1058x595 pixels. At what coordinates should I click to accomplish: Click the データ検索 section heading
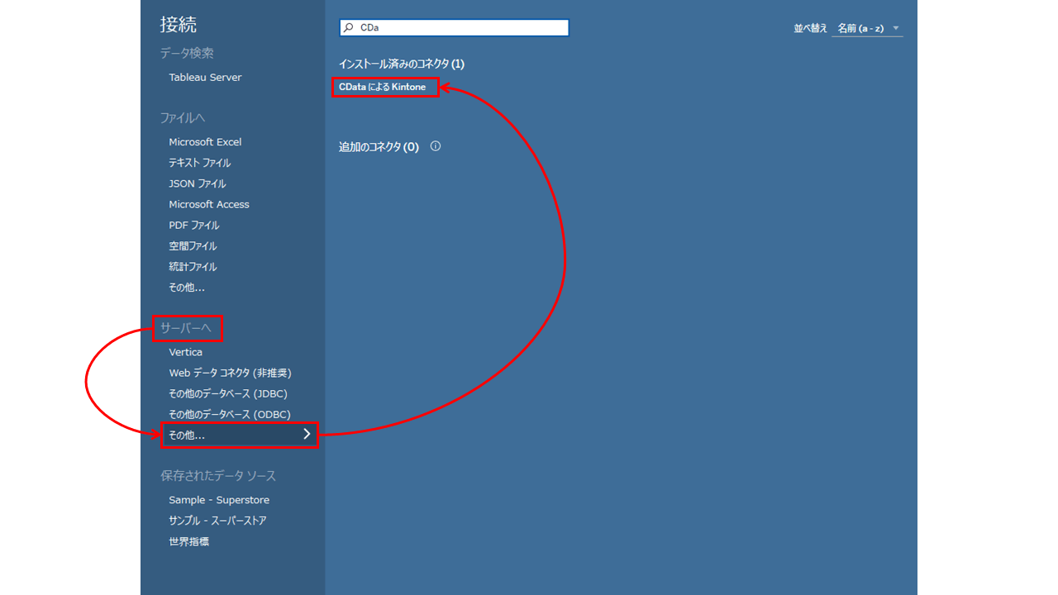click(x=187, y=53)
